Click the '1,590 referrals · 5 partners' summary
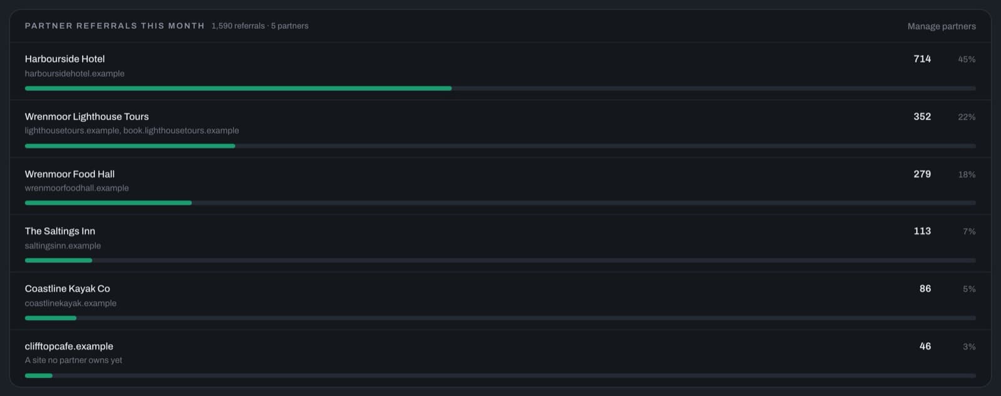1001x396 pixels. (x=260, y=26)
